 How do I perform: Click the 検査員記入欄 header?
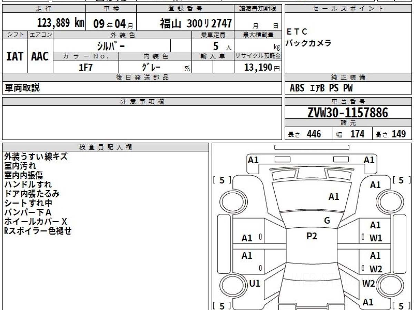pyautogui.click(x=106, y=147)
